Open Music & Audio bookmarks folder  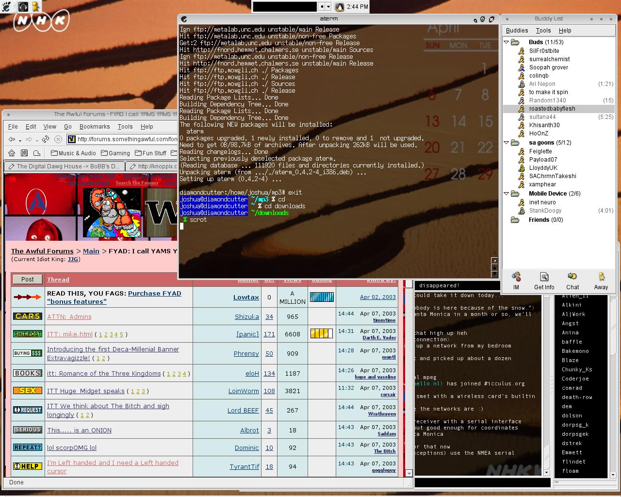pyautogui.click(x=74, y=153)
